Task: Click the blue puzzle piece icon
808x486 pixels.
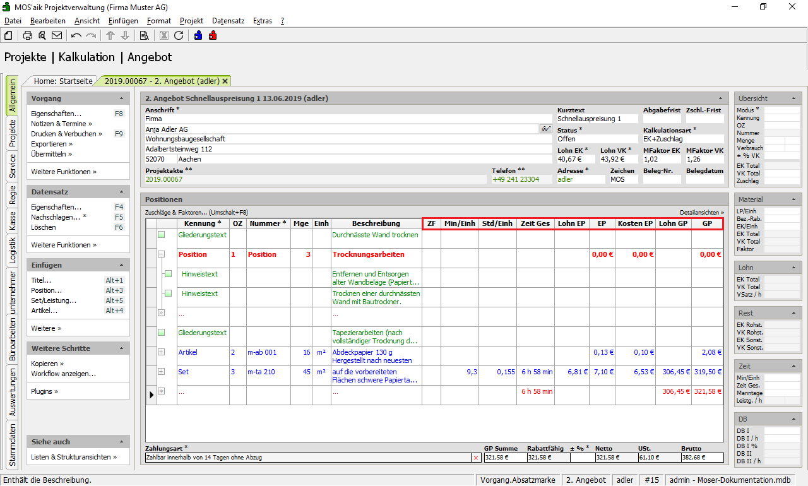Action: [198, 35]
